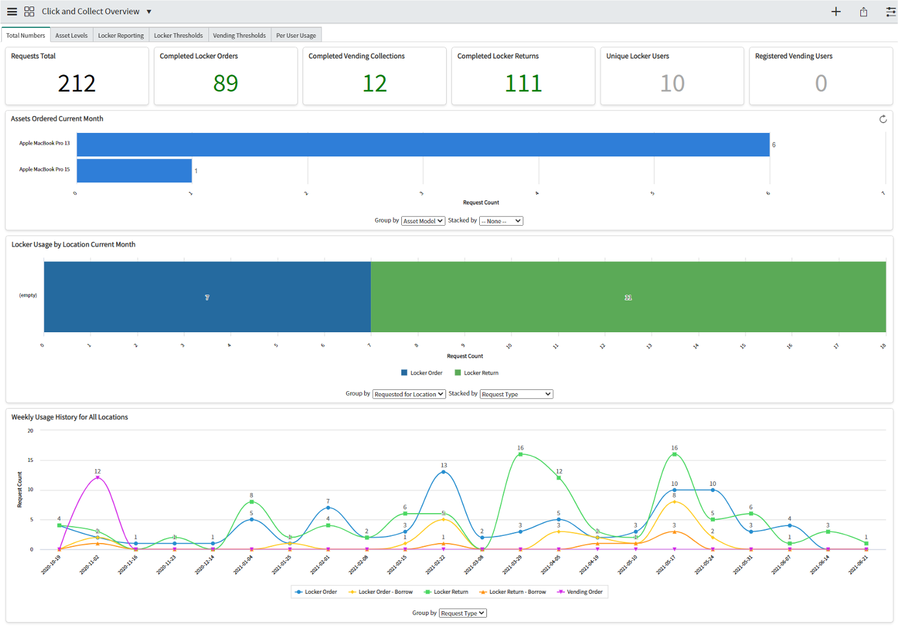This screenshot has height=628, width=898.
Task: Switch to the Asset Levels tab
Action: pyautogui.click(x=71, y=36)
